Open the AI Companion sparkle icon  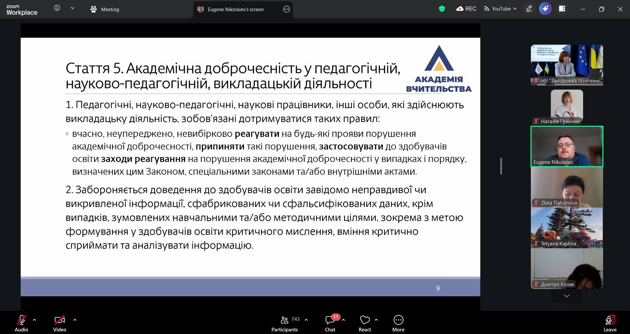[x=545, y=9]
